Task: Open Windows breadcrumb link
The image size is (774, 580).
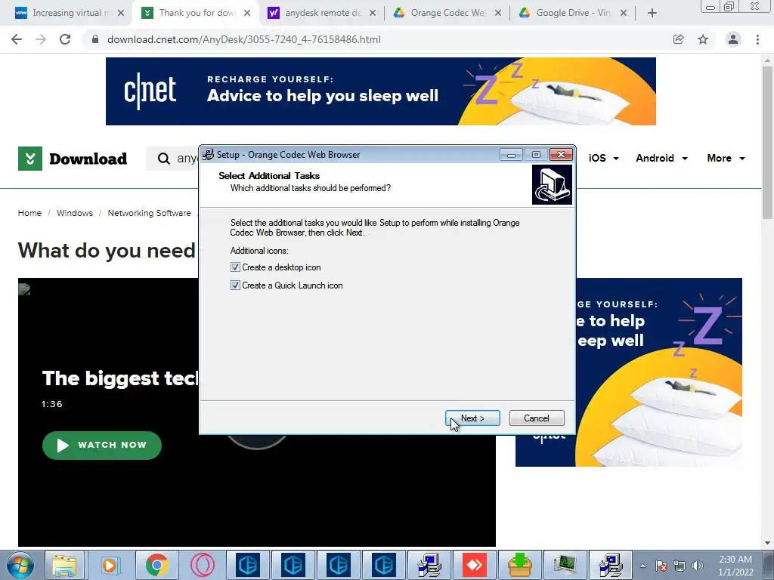Action: click(x=75, y=213)
